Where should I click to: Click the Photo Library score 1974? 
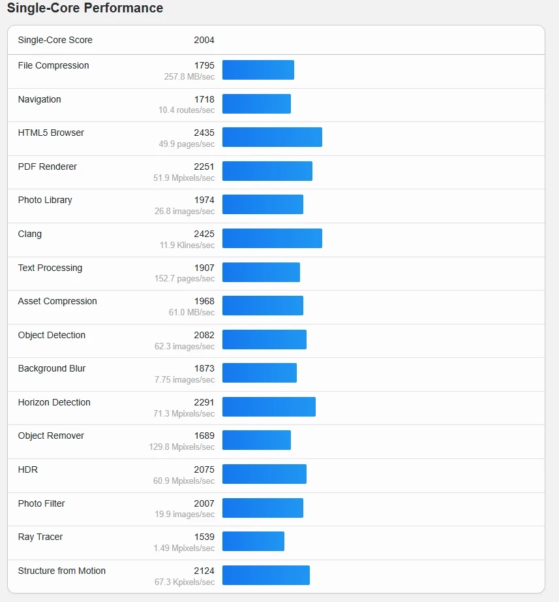click(204, 200)
